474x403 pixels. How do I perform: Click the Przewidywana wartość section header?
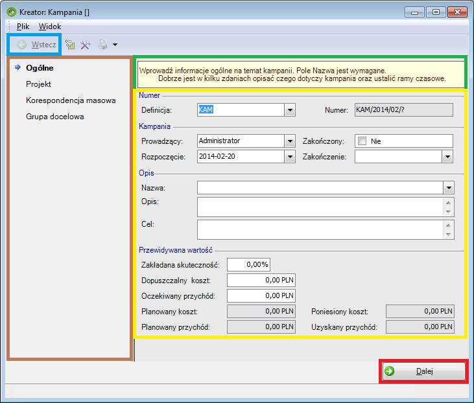tap(176, 250)
